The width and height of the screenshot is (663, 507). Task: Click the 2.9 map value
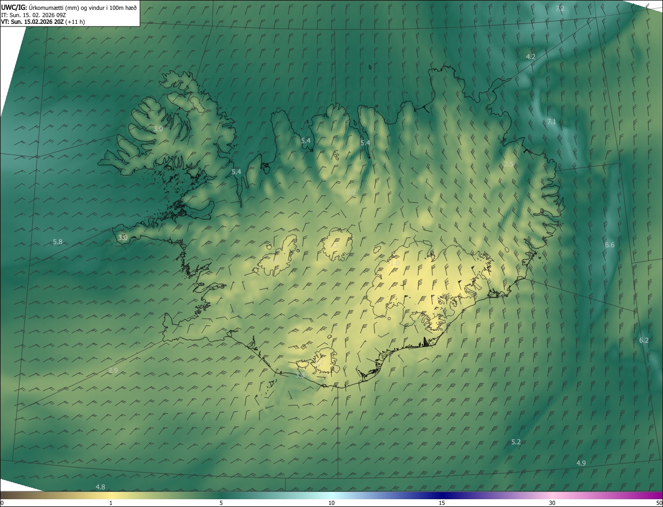[113, 370]
